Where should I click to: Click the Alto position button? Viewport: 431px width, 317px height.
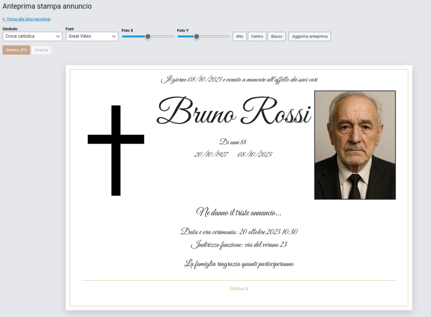pyautogui.click(x=239, y=36)
